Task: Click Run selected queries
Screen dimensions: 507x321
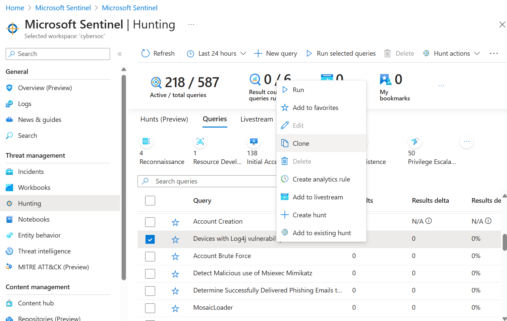Action: (341, 53)
